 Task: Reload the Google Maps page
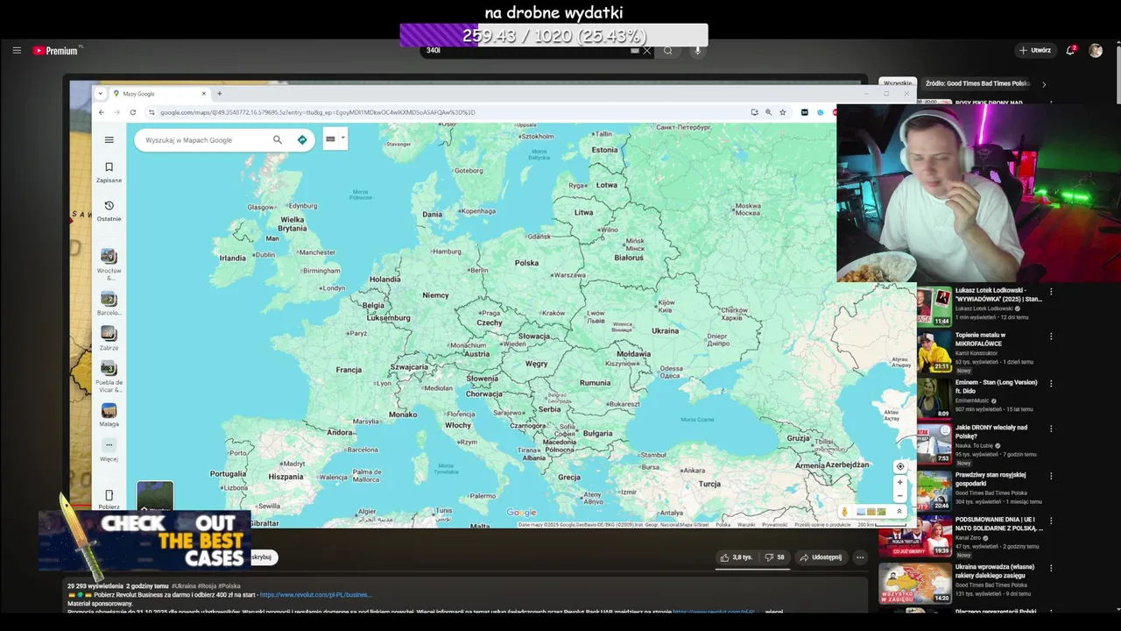click(132, 112)
